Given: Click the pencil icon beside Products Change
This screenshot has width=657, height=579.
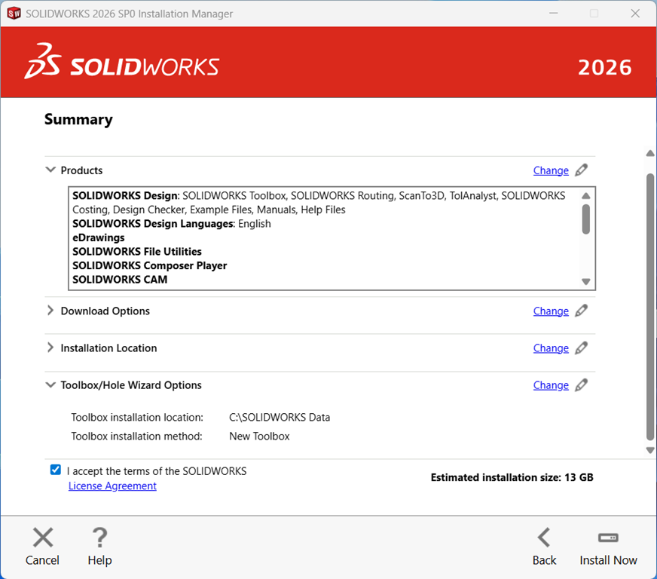Looking at the screenshot, I should point(581,170).
